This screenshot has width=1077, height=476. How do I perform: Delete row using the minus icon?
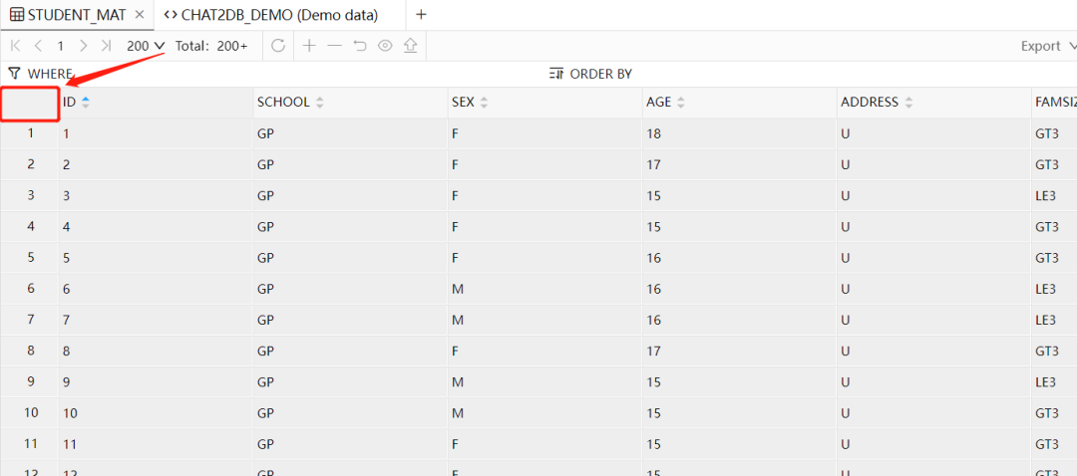pos(334,46)
